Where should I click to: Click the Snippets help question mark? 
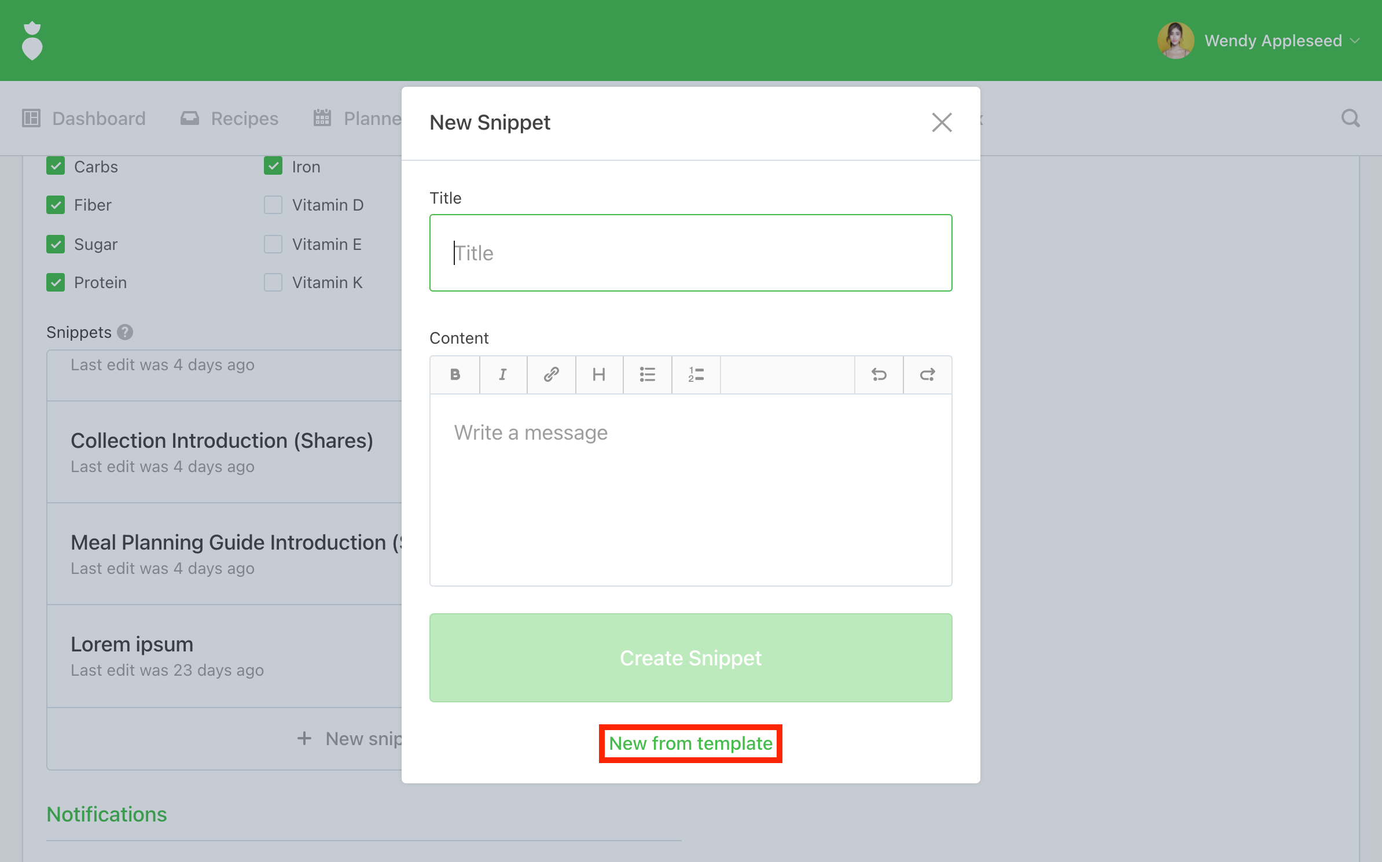tap(125, 332)
